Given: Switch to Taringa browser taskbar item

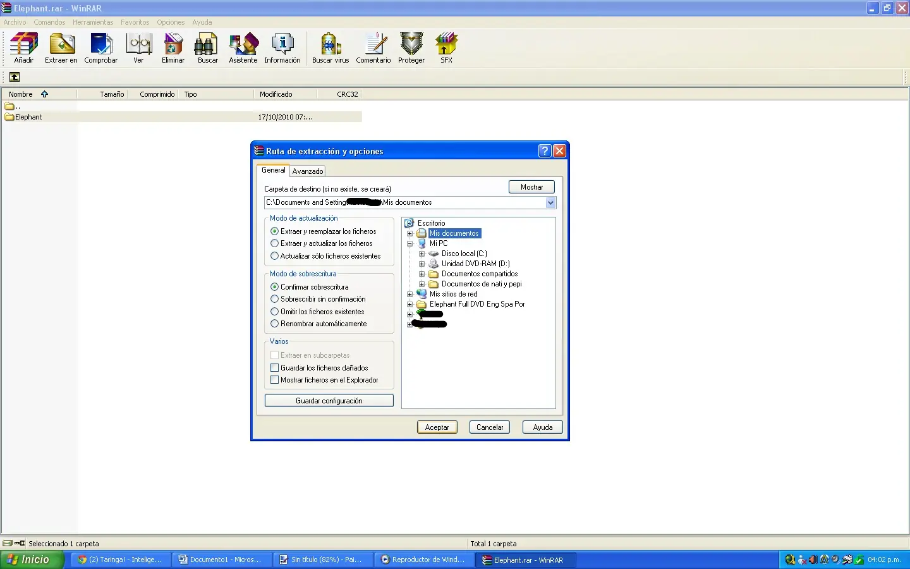Looking at the screenshot, I should 119,560.
